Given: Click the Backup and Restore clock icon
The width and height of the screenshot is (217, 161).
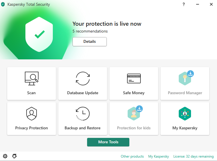Looking at the screenshot, I should click(x=83, y=114).
